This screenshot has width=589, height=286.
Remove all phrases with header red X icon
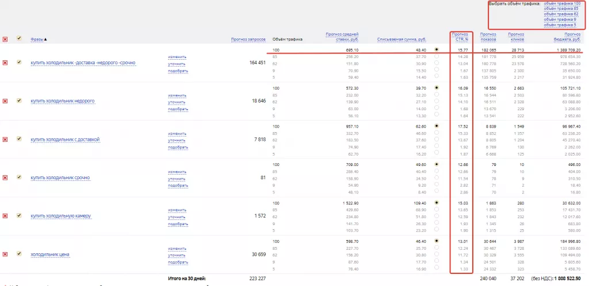[x=5, y=39]
